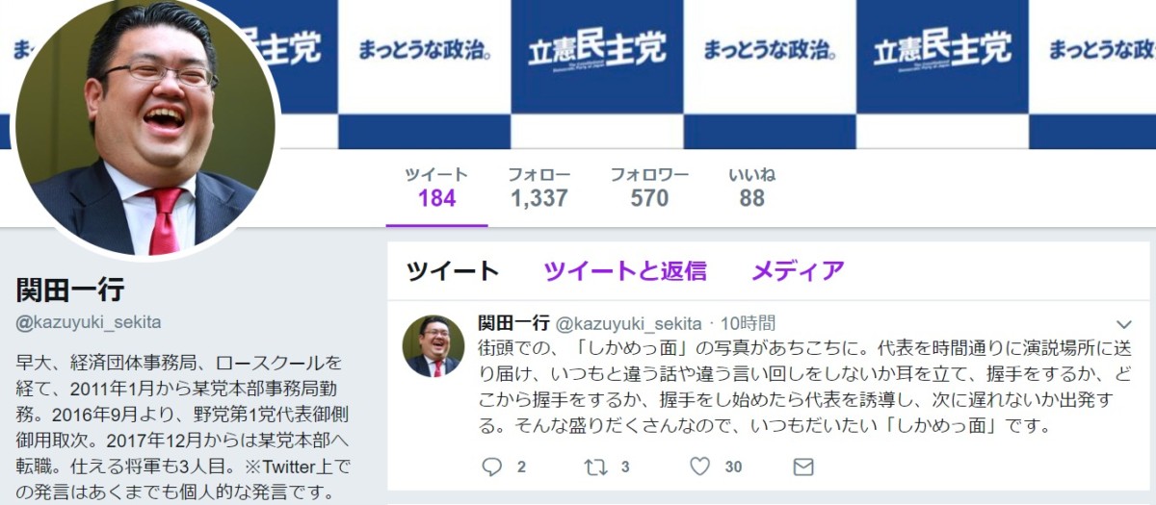The width and height of the screenshot is (1156, 505).
Task: View フォロー 1,337 following list
Action: pyautogui.click(x=539, y=188)
